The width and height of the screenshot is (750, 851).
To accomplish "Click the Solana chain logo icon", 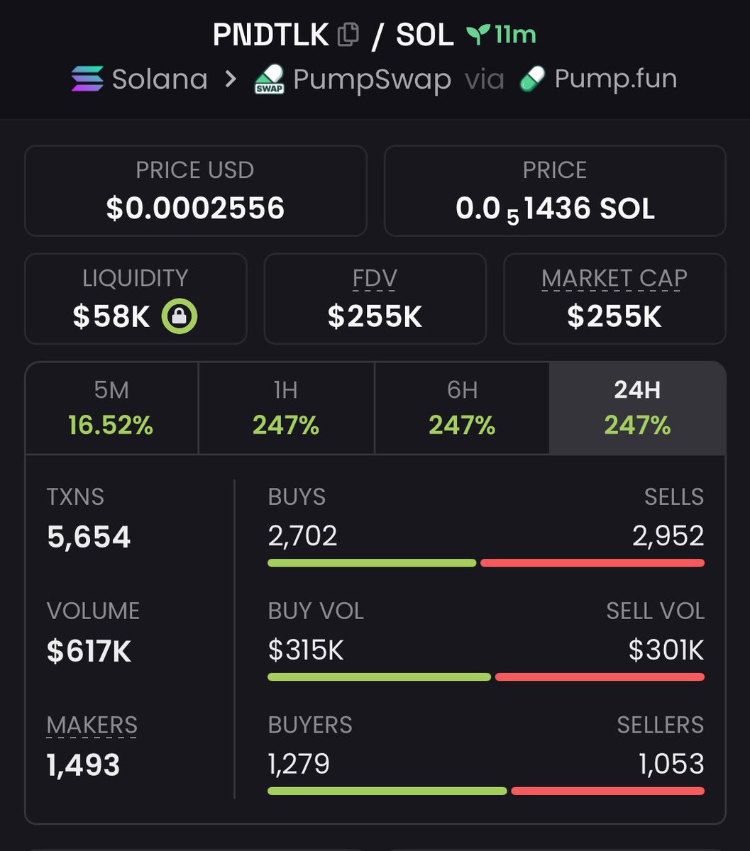I will (x=87, y=79).
